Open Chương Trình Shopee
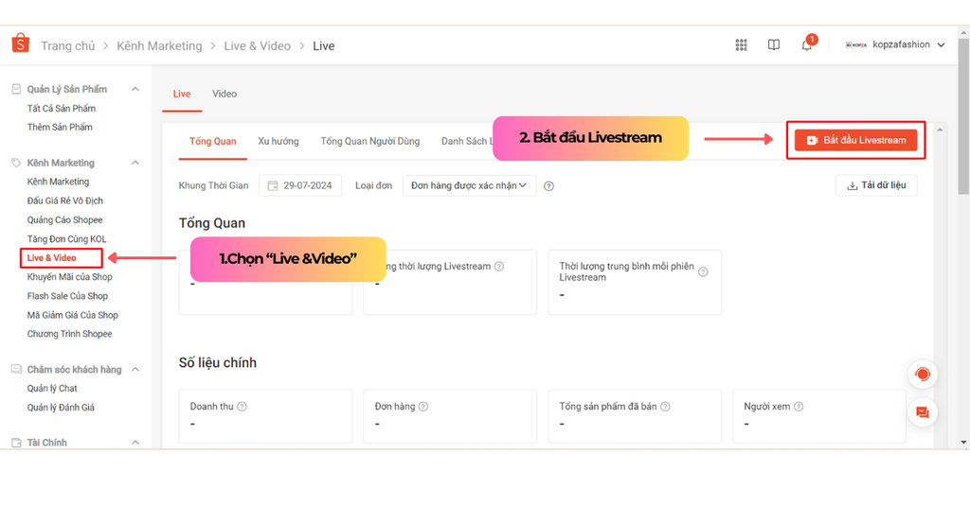Screen dimensions: 970x506 70,334
